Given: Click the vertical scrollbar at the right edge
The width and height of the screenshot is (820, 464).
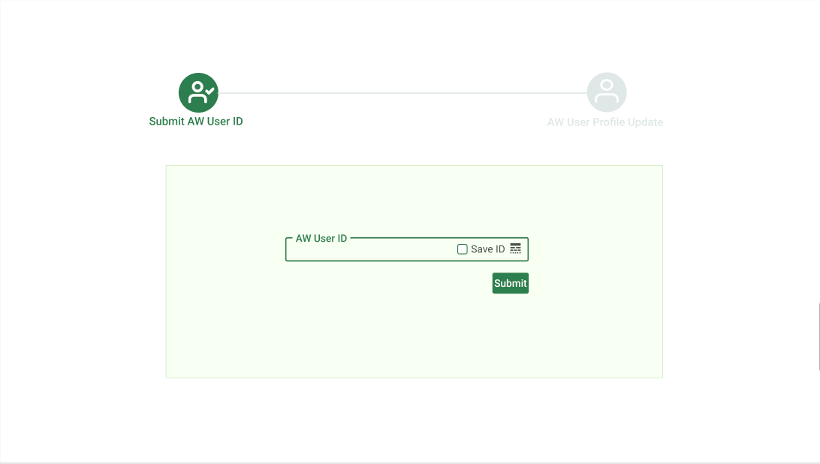Looking at the screenshot, I should pos(819,336).
